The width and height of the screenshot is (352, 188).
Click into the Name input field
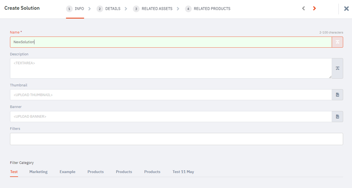[171, 42]
